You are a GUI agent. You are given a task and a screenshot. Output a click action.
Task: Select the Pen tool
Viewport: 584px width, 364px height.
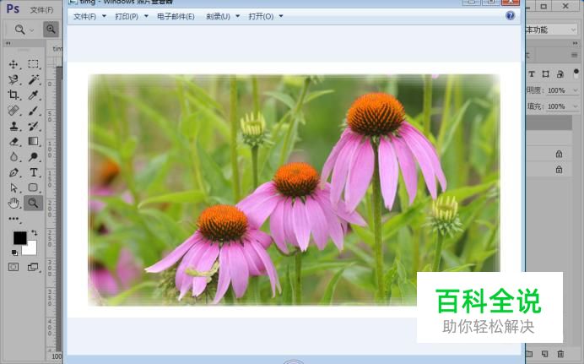coord(14,172)
